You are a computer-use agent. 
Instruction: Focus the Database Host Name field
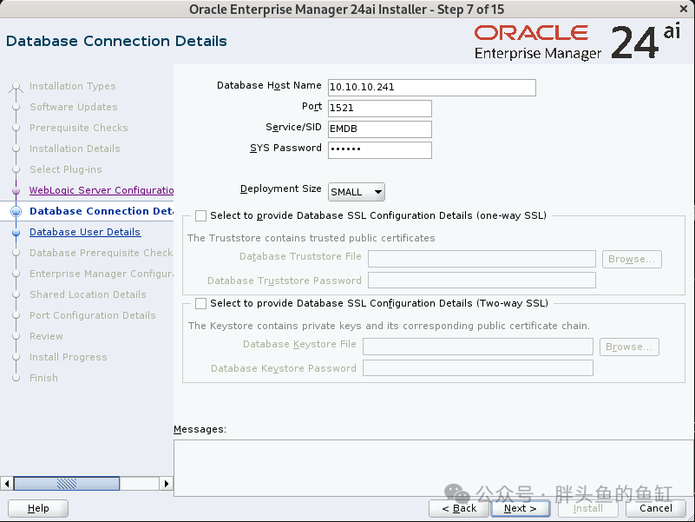(x=432, y=88)
